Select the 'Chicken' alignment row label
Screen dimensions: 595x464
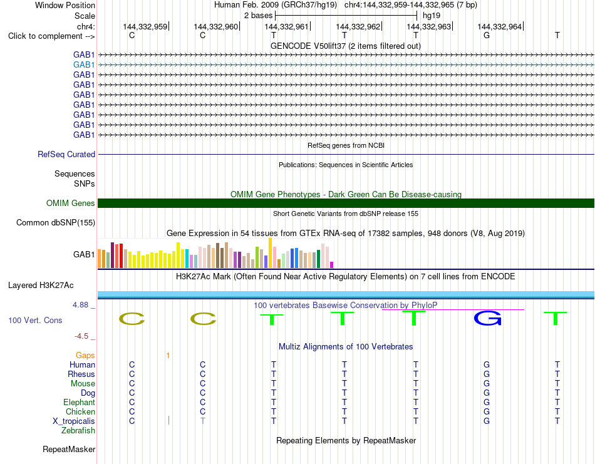(80, 411)
